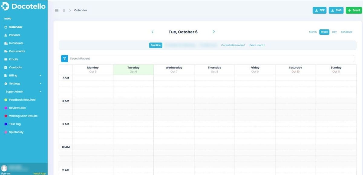Click the Calendar sidebar icon

pyautogui.click(x=6, y=27)
